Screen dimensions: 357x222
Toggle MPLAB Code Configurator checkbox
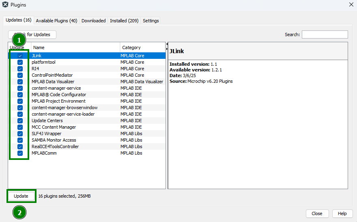[20, 95]
